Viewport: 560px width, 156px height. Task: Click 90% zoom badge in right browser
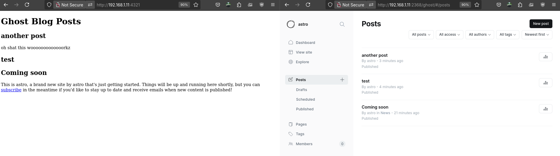pyautogui.click(x=465, y=5)
